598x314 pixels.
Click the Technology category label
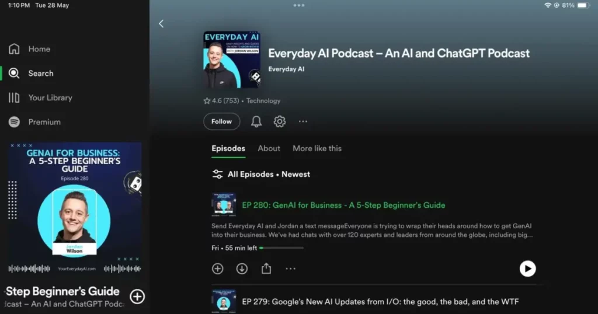[263, 100]
